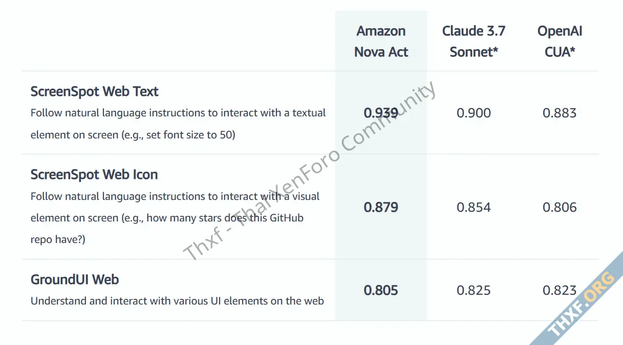
Task: Click the OpenAI CUA column header
Action: (560, 42)
